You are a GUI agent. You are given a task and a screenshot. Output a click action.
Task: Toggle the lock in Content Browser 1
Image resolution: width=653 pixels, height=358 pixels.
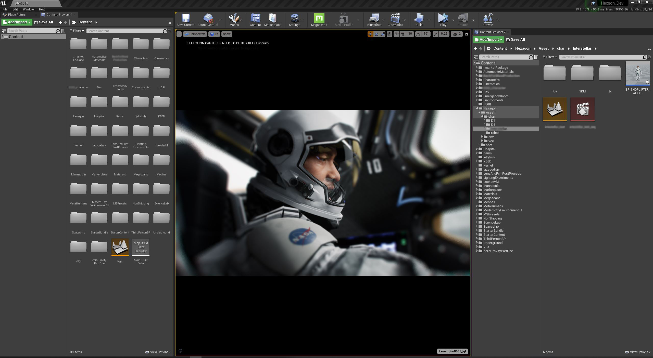(x=169, y=22)
